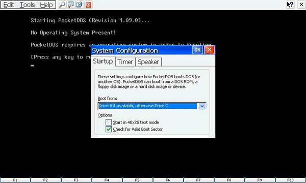Click the display settings toolbar icon
This screenshot has width=306, height=183.
point(71,5)
